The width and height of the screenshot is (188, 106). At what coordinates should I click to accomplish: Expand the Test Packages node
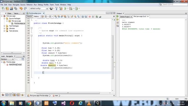click(4, 26)
